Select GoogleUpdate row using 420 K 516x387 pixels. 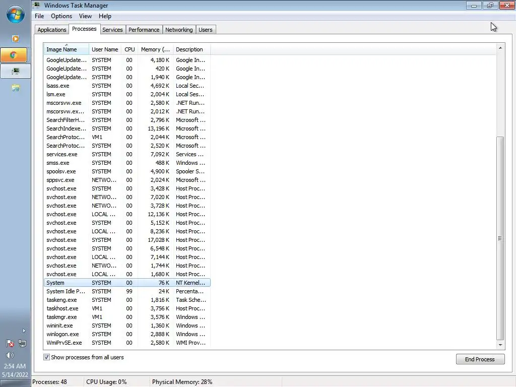pyautogui.click(x=127, y=69)
